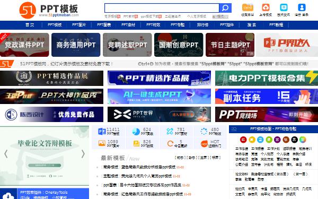Open the AI一键生成PPT banner link
The height and width of the screenshot is (199, 318).
[159, 96]
